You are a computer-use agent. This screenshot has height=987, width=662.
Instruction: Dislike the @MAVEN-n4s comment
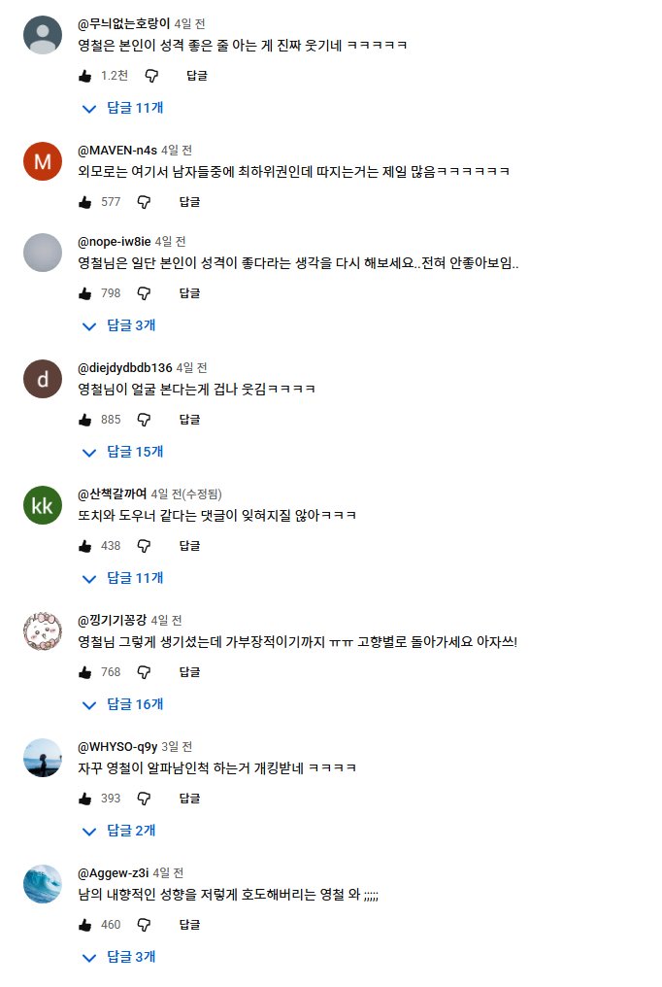pyautogui.click(x=145, y=202)
